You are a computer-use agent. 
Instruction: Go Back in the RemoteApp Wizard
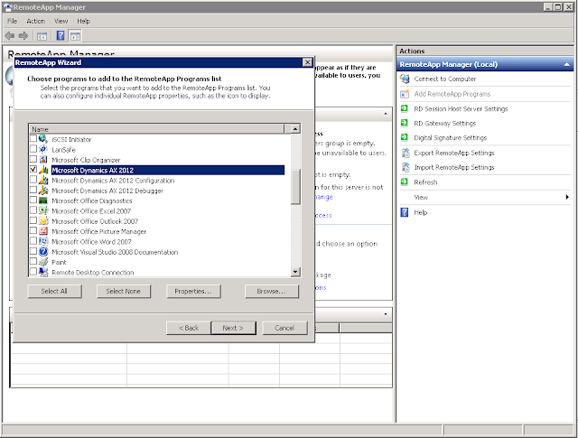pos(189,328)
